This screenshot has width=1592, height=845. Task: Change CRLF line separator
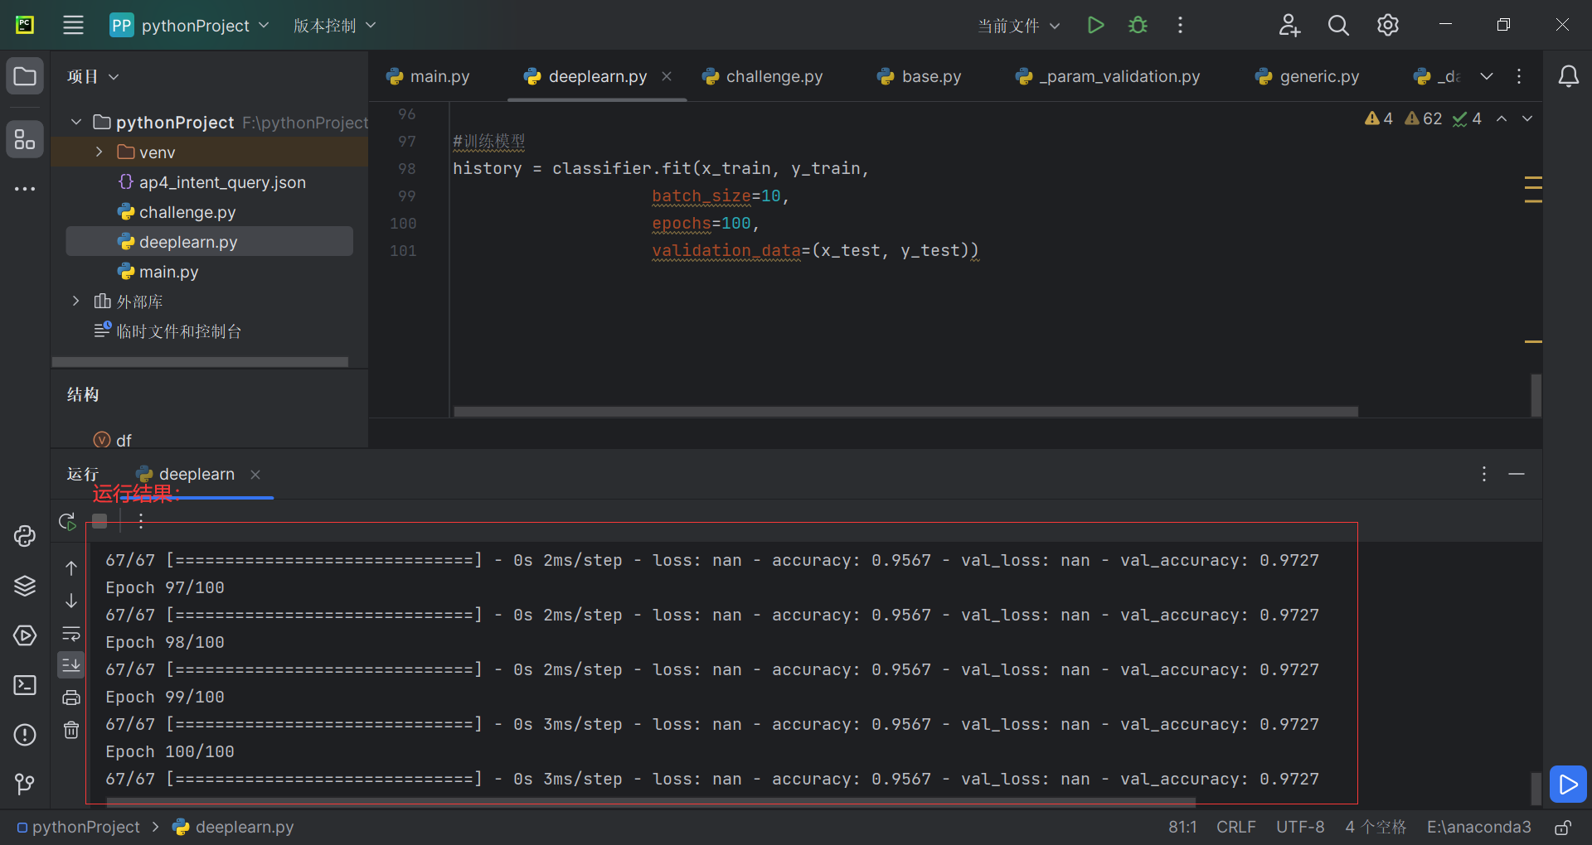(x=1235, y=827)
